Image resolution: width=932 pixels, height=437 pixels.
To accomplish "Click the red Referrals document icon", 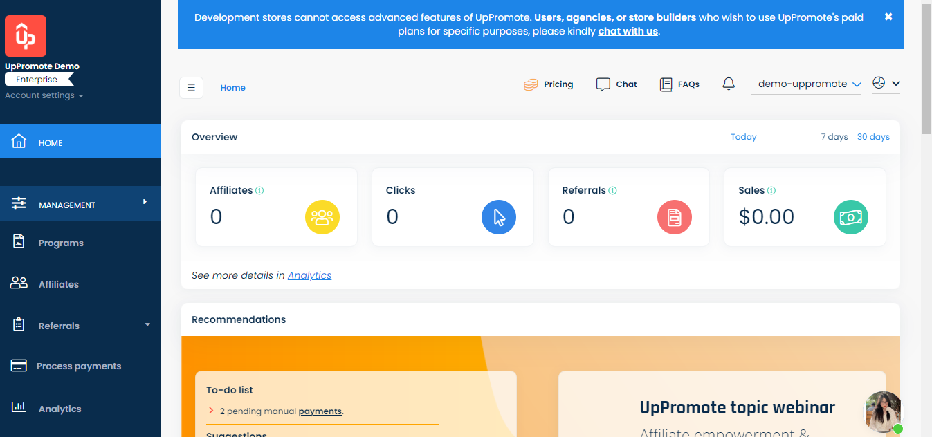I will click(x=675, y=217).
